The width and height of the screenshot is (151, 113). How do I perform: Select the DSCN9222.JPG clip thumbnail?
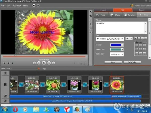pos(96,85)
